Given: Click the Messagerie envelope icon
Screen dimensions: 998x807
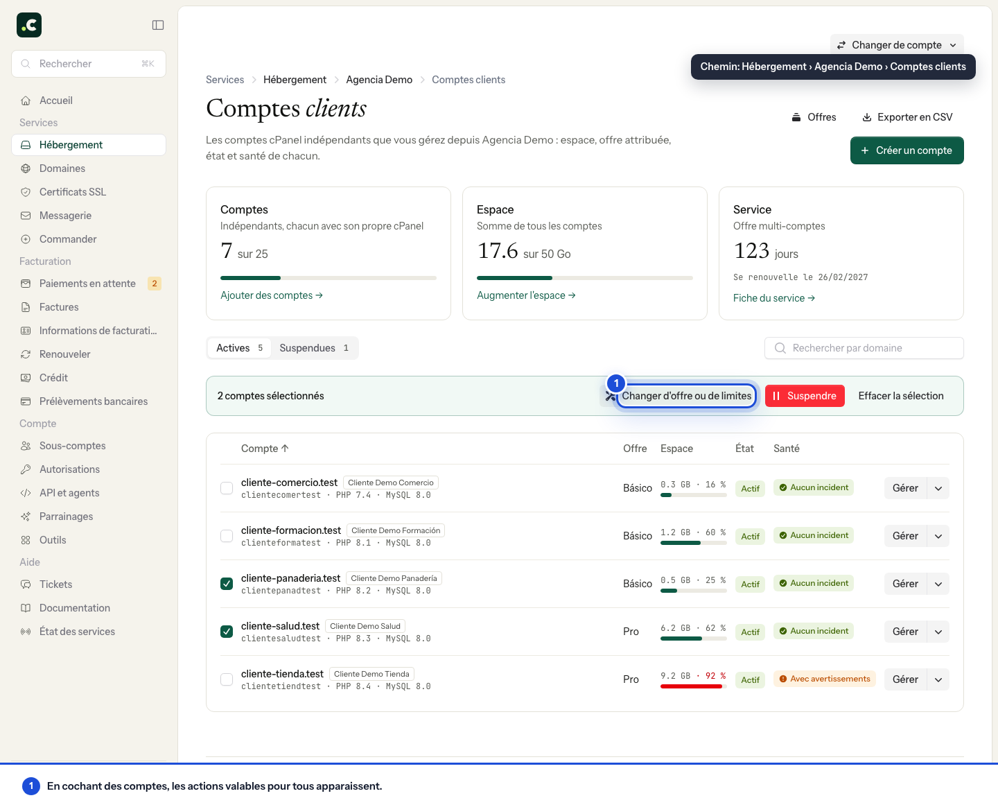Looking at the screenshot, I should point(26,216).
